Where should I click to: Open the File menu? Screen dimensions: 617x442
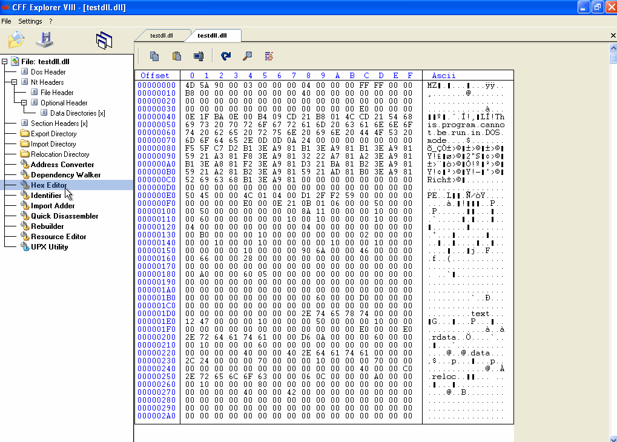click(x=6, y=21)
